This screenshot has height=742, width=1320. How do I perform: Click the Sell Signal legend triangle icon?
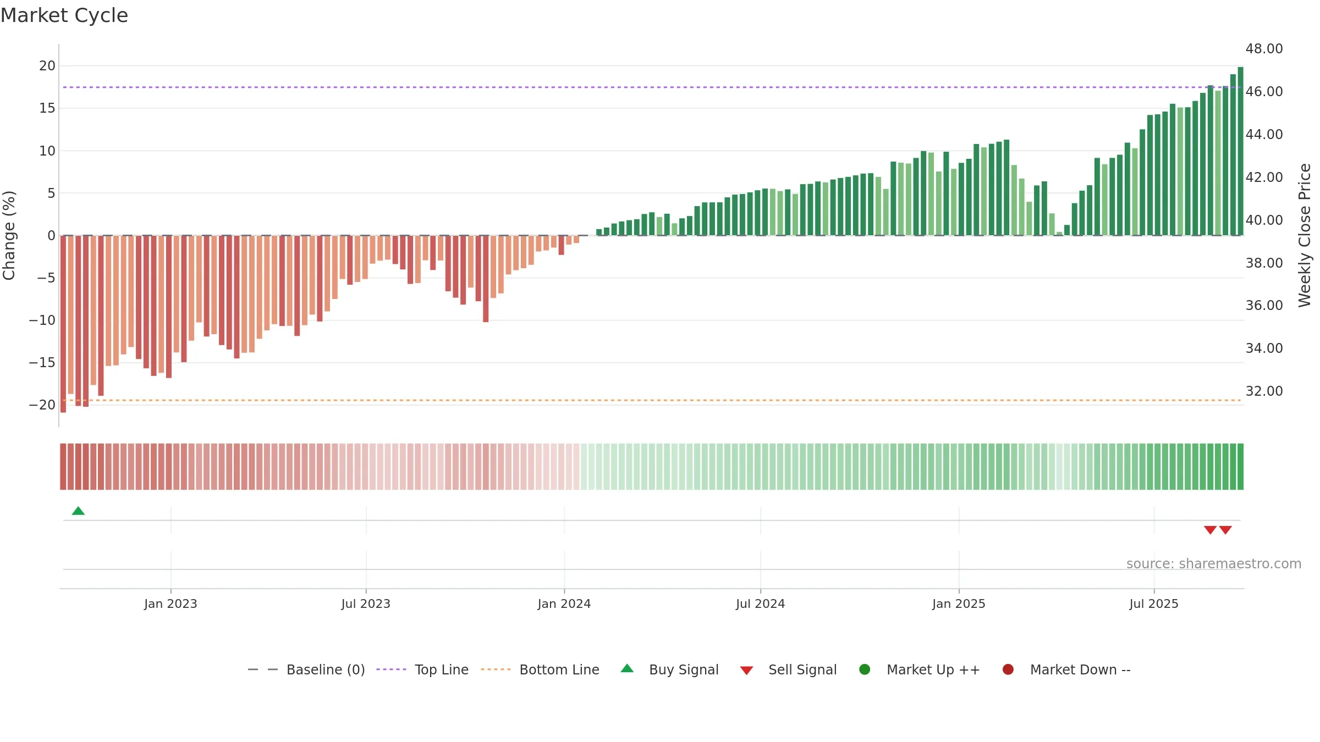tap(746, 671)
